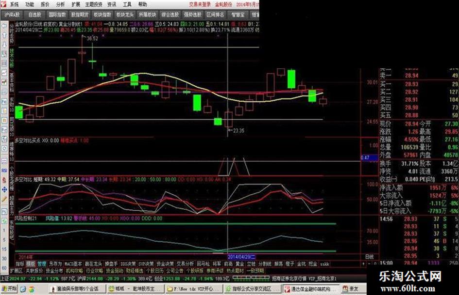Select the 指标 bottom tab

coord(20,264)
